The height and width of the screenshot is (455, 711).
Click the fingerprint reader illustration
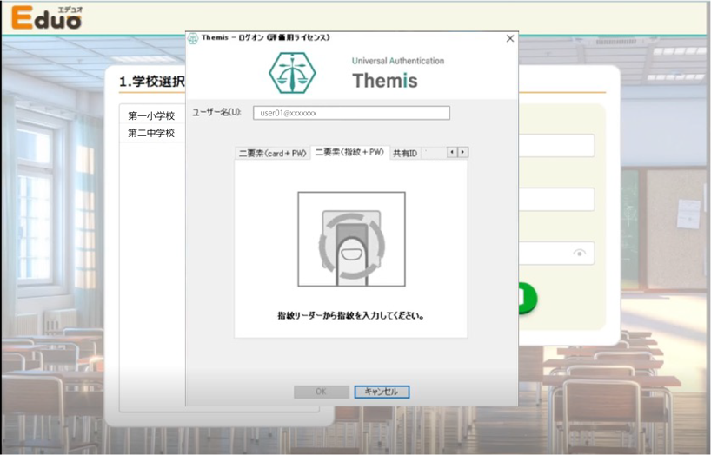click(351, 239)
